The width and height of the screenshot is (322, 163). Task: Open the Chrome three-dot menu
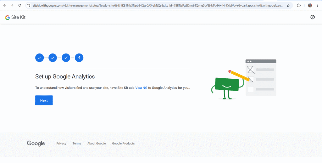pyautogui.click(x=317, y=6)
